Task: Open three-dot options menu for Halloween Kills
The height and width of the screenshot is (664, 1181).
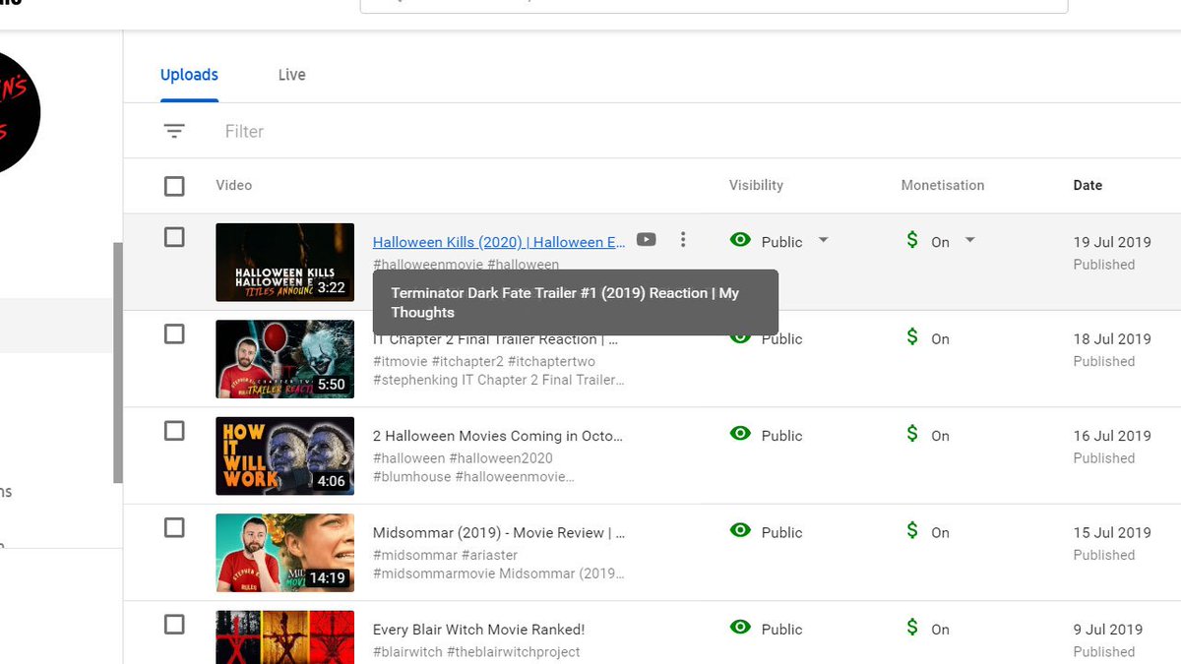Action: [683, 240]
